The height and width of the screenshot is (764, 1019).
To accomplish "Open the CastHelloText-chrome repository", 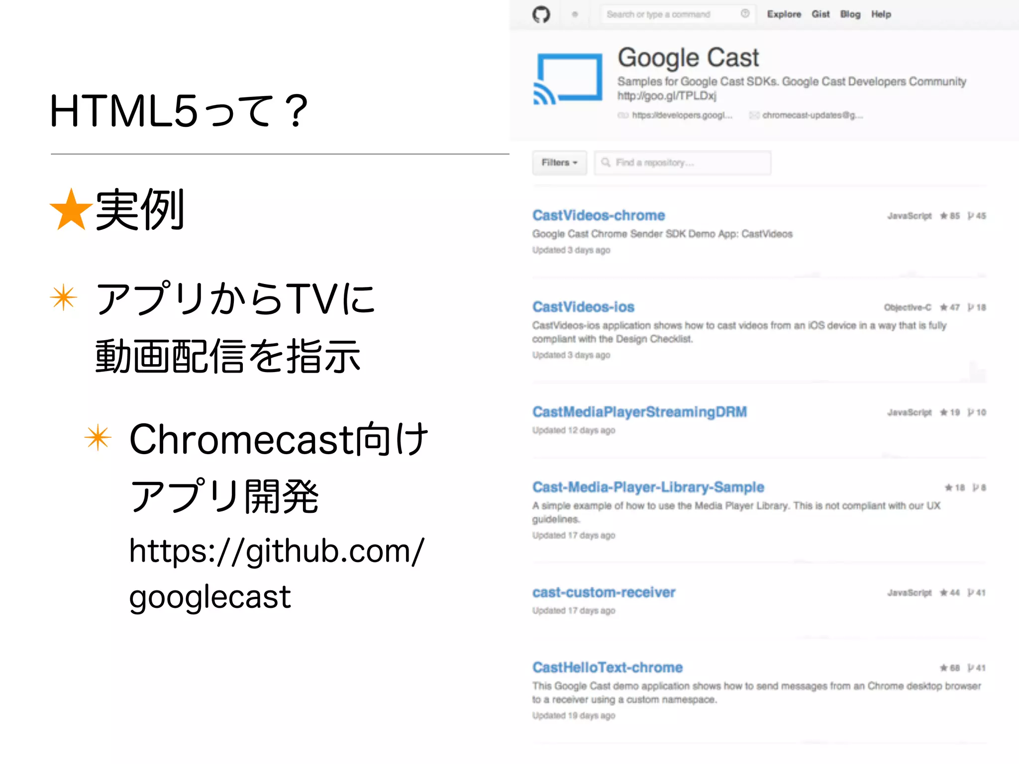I will point(608,668).
